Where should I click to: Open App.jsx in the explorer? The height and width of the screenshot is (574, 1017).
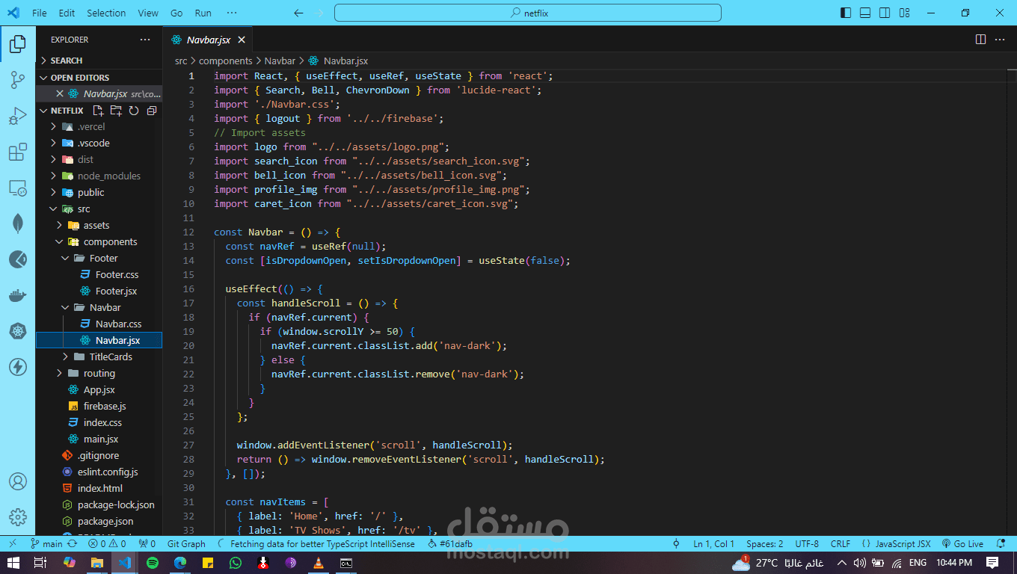[x=99, y=390]
